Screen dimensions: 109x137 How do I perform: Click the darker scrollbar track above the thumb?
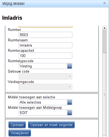coord(104,41)
